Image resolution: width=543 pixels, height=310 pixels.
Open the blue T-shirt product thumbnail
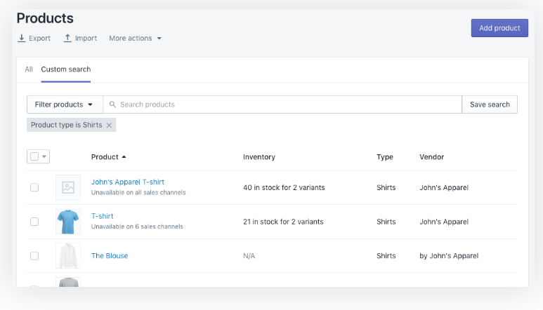(68, 222)
